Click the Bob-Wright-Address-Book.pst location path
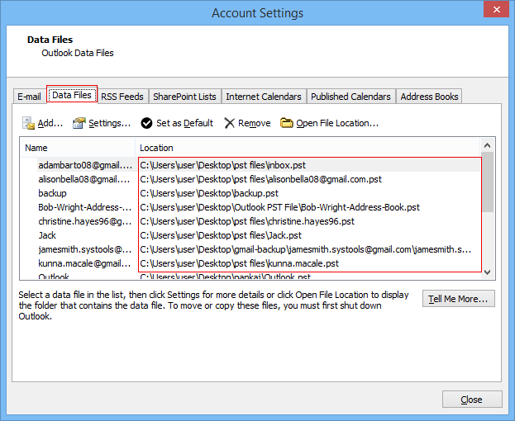Image resolution: width=515 pixels, height=421 pixels. (280, 207)
